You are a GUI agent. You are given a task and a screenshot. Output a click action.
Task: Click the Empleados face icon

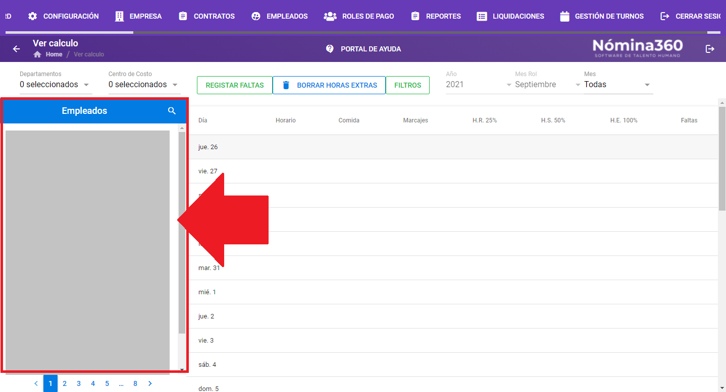[x=256, y=16]
